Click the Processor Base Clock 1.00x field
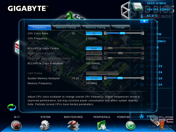This screenshot has height=132, width=176. pos(94,58)
